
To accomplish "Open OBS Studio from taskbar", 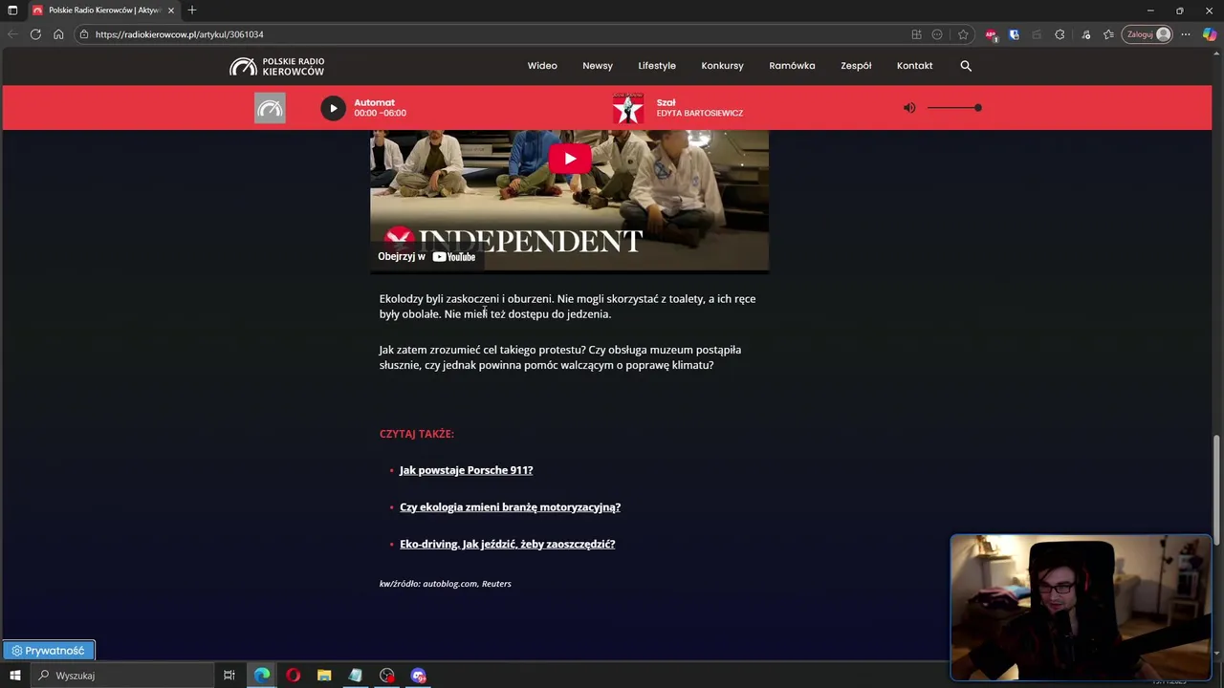I will click(x=387, y=676).
